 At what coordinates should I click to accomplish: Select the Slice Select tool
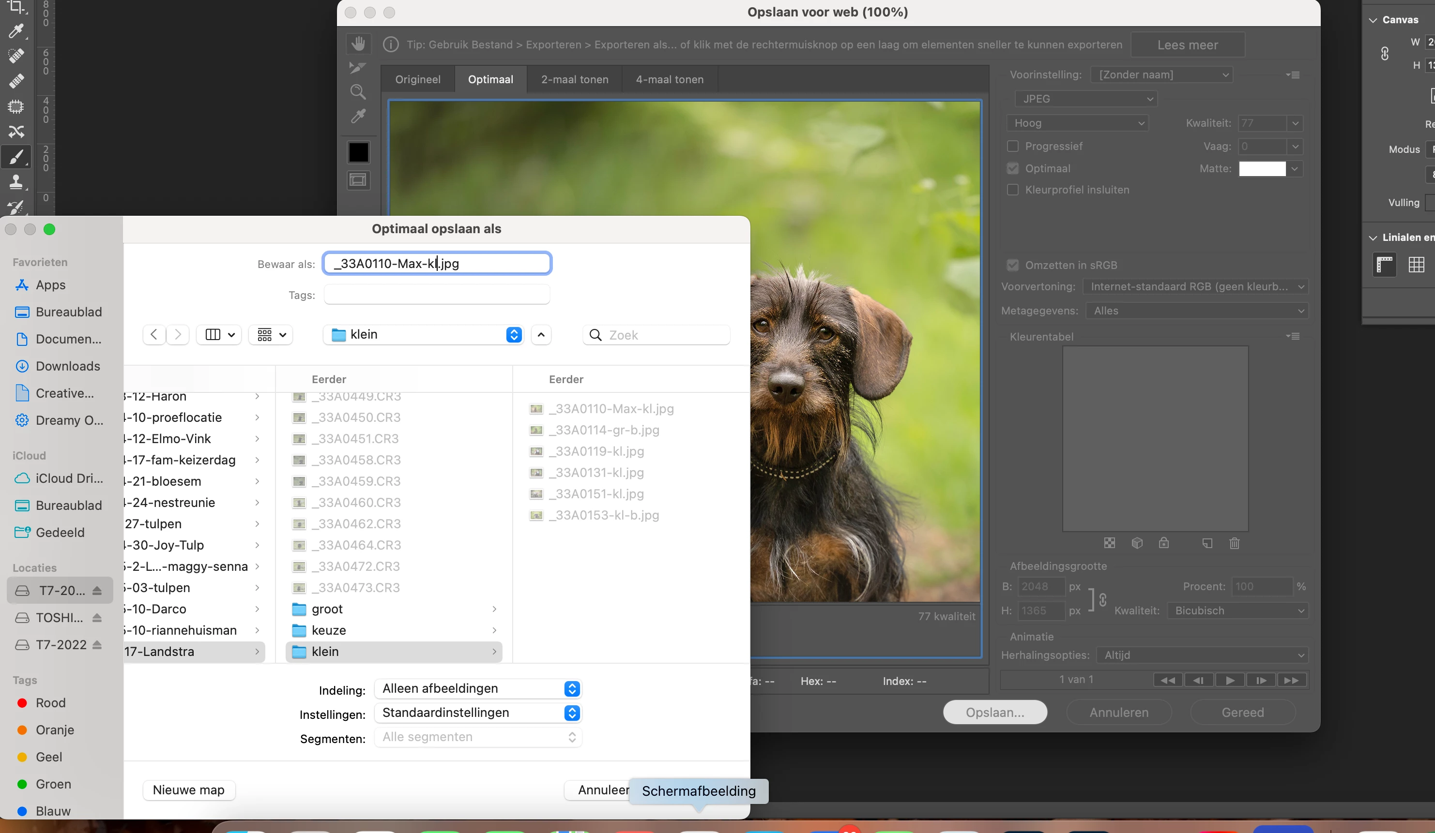point(358,68)
